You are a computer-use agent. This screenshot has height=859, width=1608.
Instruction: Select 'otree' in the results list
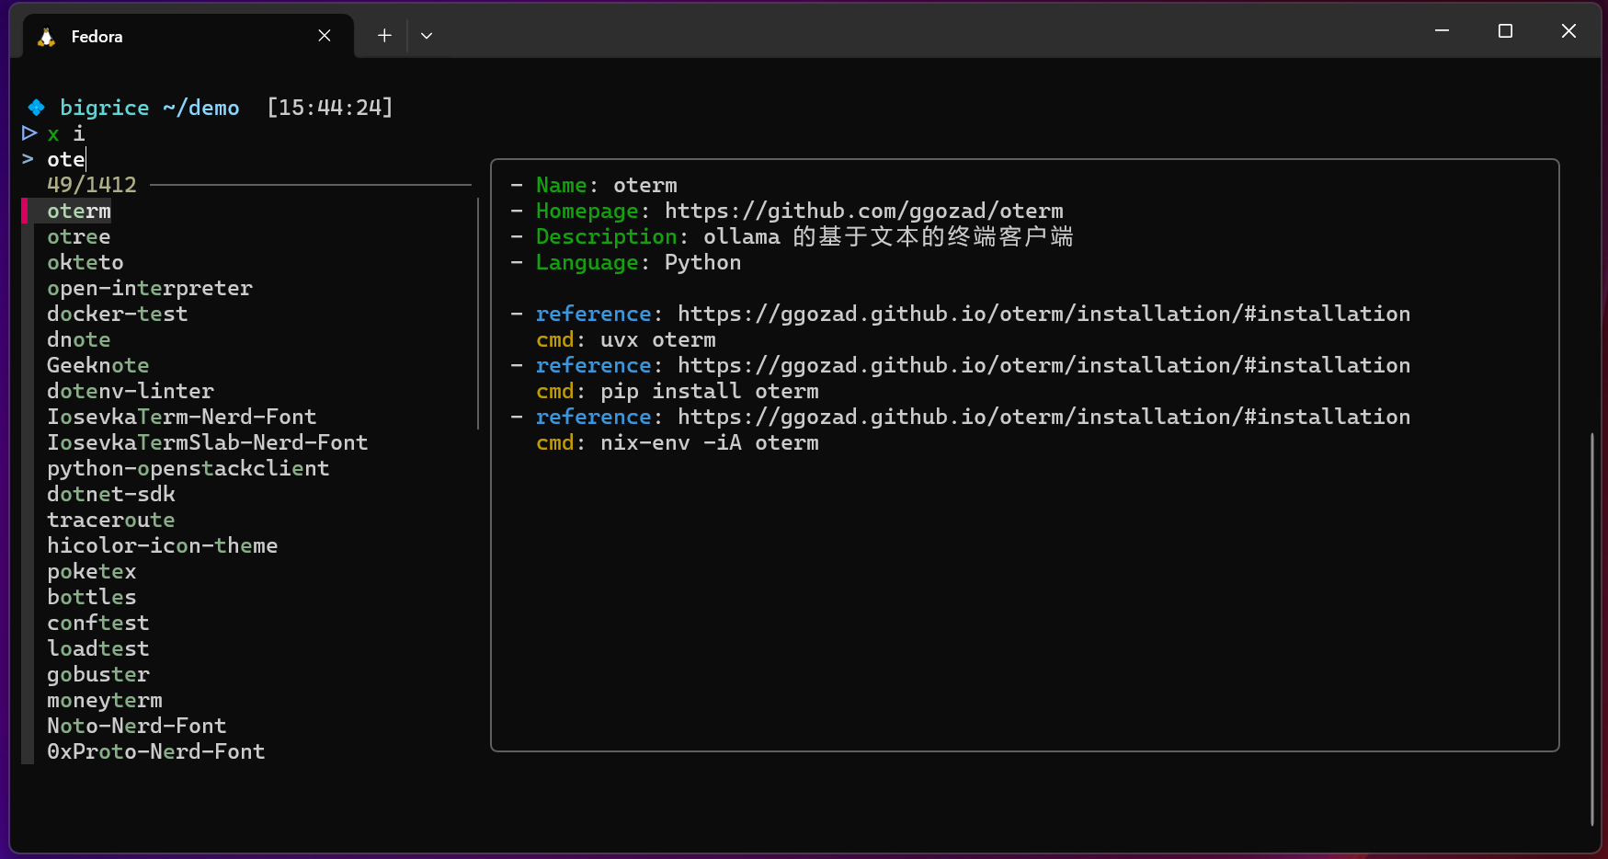pyautogui.click(x=79, y=236)
